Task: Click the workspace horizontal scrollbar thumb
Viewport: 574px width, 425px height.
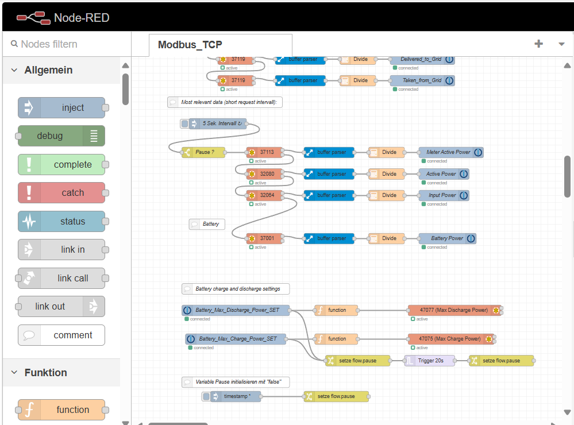Action: [178, 423]
